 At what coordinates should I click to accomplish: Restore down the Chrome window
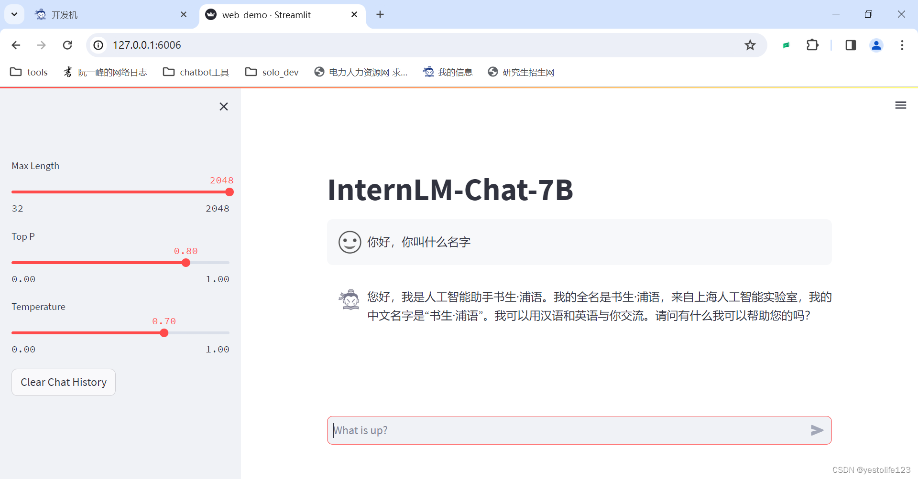(868, 14)
